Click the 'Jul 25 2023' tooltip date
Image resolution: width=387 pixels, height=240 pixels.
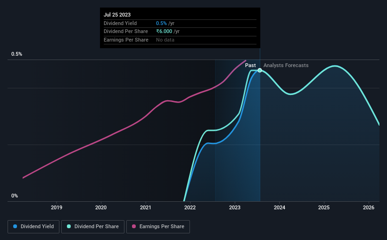[117, 15]
